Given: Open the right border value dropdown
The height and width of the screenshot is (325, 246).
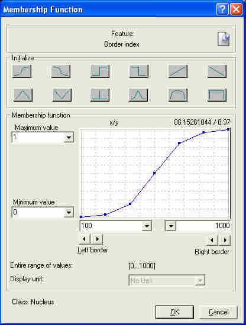Looking at the screenshot, I should point(171,226).
